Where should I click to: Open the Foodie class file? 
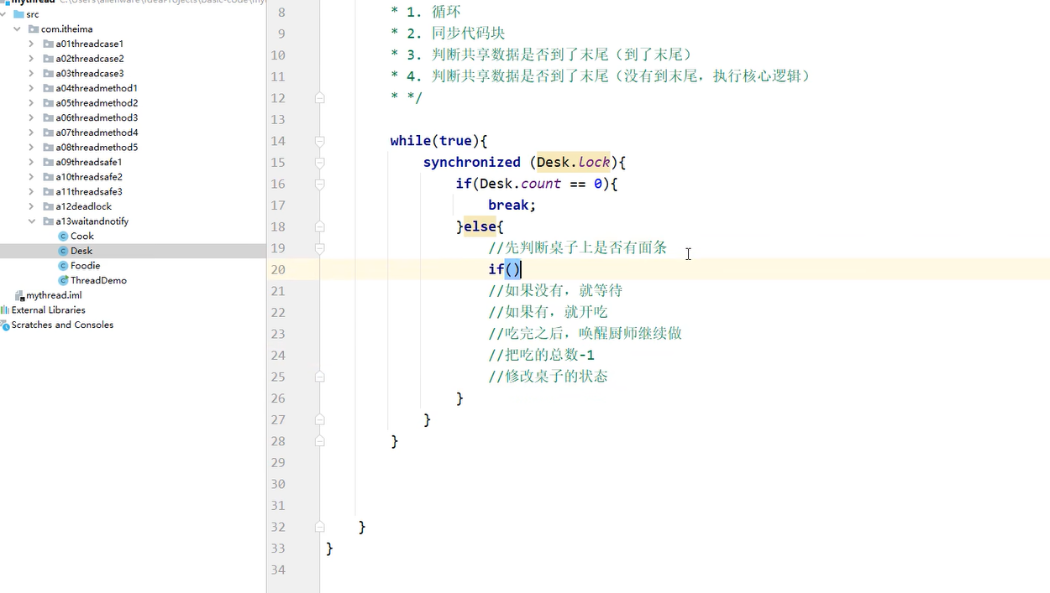click(86, 266)
